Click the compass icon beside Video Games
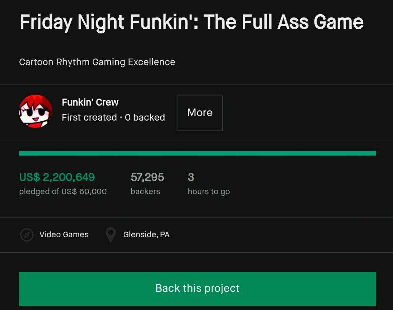 [x=27, y=235]
